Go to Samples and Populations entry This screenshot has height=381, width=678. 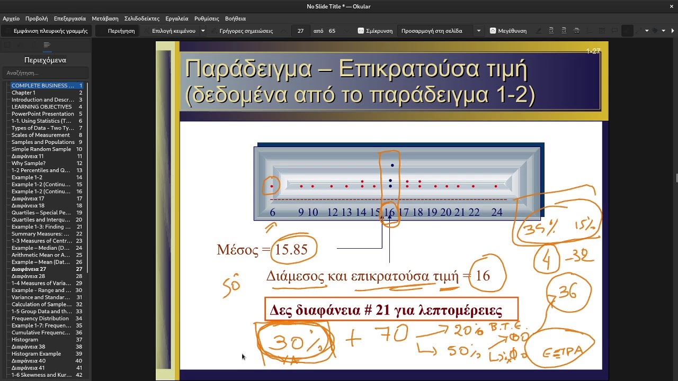click(x=47, y=142)
